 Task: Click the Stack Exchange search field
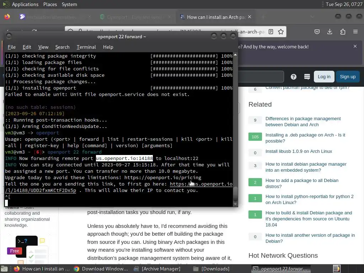click(261, 77)
